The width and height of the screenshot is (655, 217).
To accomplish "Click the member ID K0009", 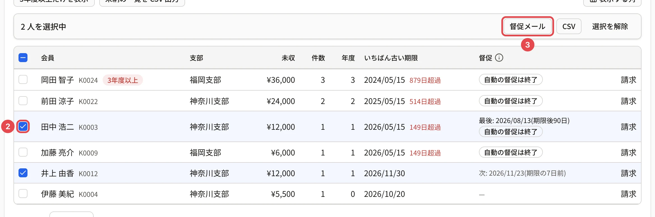I will [88, 153].
